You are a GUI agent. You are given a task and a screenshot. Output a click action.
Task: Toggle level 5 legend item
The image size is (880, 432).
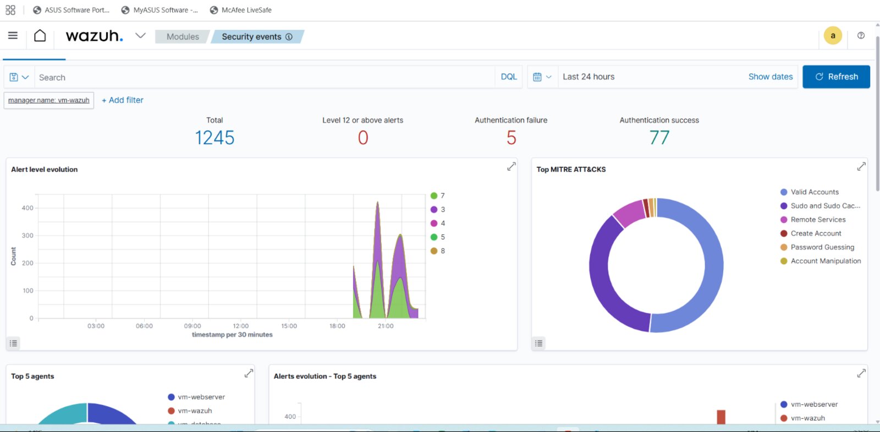pos(438,237)
